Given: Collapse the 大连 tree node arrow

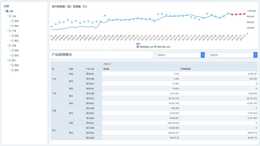Looking at the screenshot, I should [x=7, y=16].
